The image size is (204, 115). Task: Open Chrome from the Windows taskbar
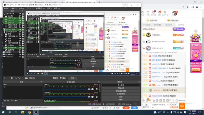click(x=29, y=112)
